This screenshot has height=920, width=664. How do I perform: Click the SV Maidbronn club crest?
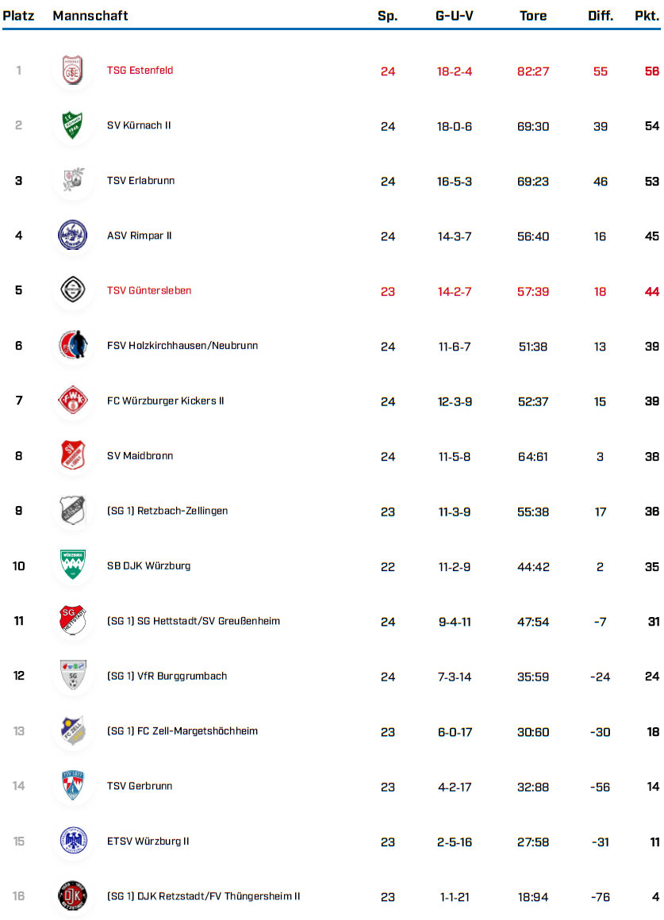(73, 455)
